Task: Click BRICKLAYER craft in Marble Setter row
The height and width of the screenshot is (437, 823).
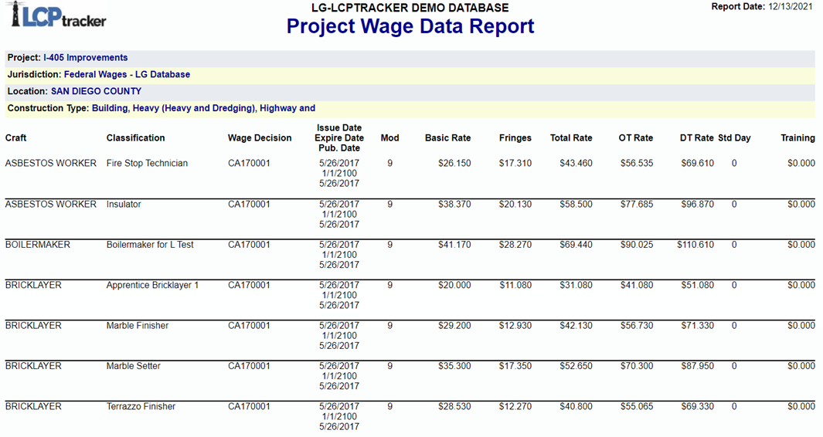Action: pyautogui.click(x=33, y=366)
